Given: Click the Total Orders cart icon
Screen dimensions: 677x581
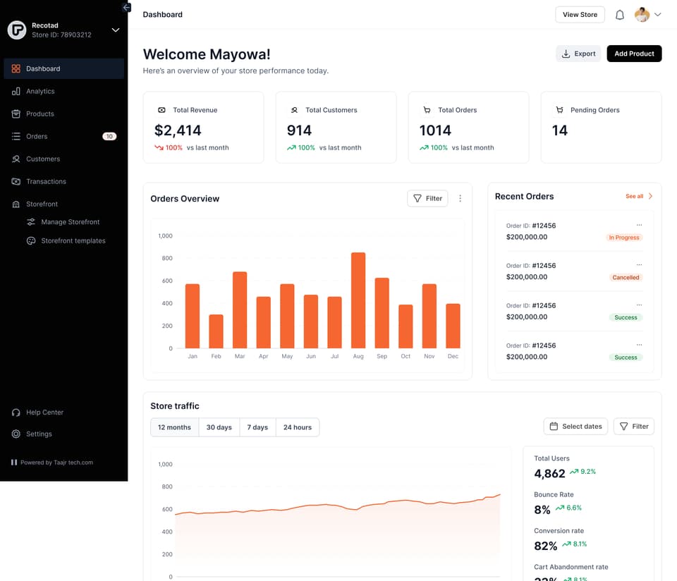Looking at the screenshot, I should point(427,110).
